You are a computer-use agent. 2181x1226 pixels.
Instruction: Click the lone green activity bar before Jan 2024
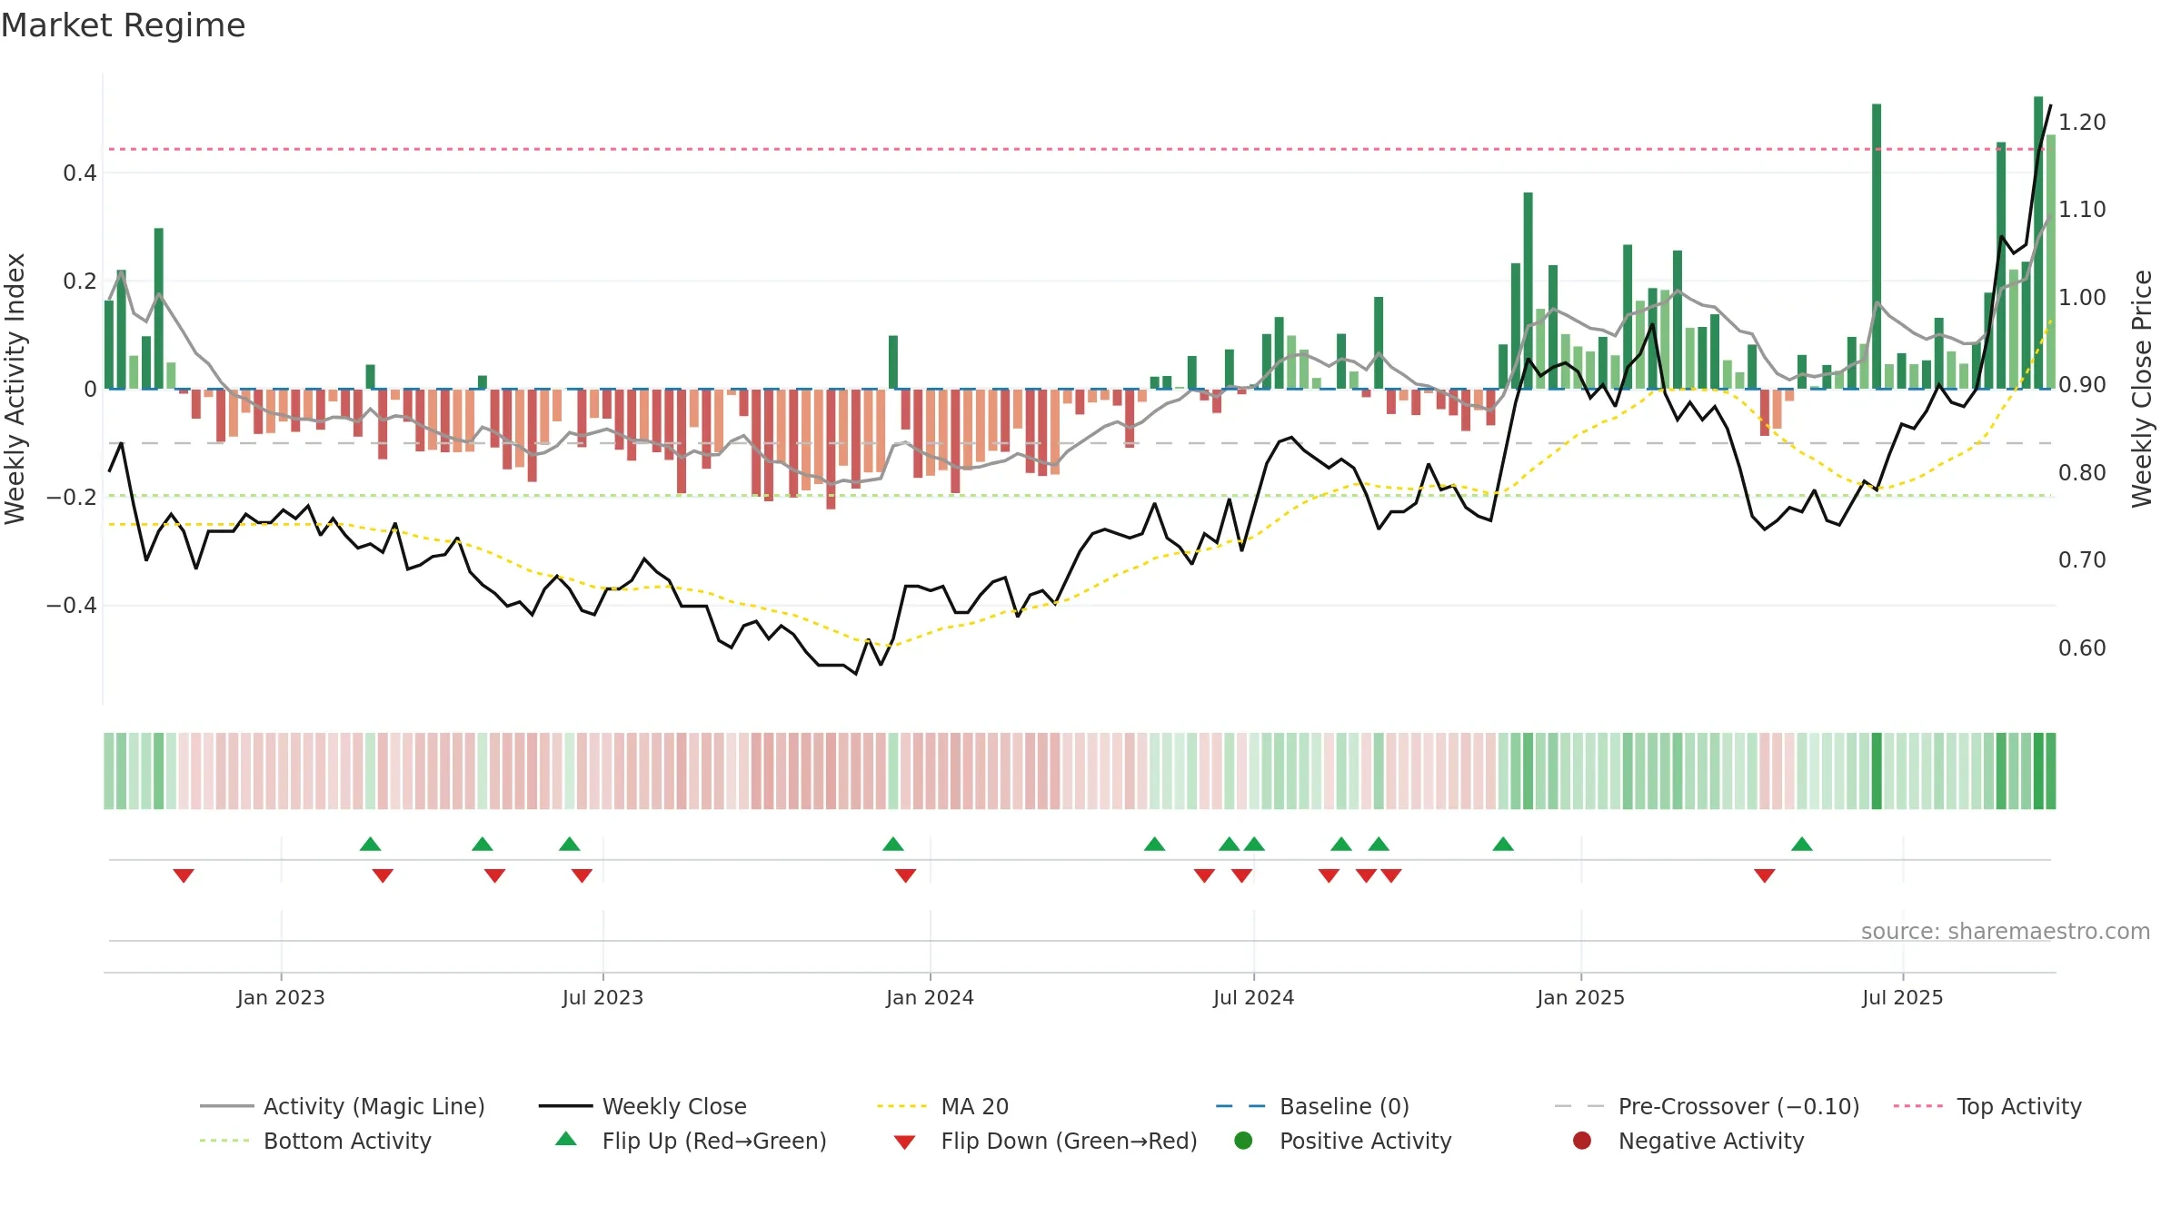893,362
